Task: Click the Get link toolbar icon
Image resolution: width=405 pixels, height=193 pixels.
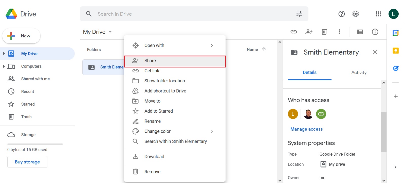Action: coord(294,32)
